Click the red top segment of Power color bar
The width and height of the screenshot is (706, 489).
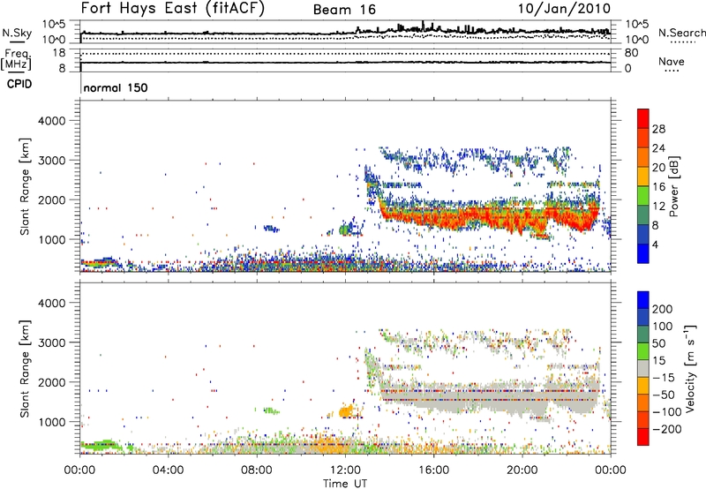(x=643, y=118)
